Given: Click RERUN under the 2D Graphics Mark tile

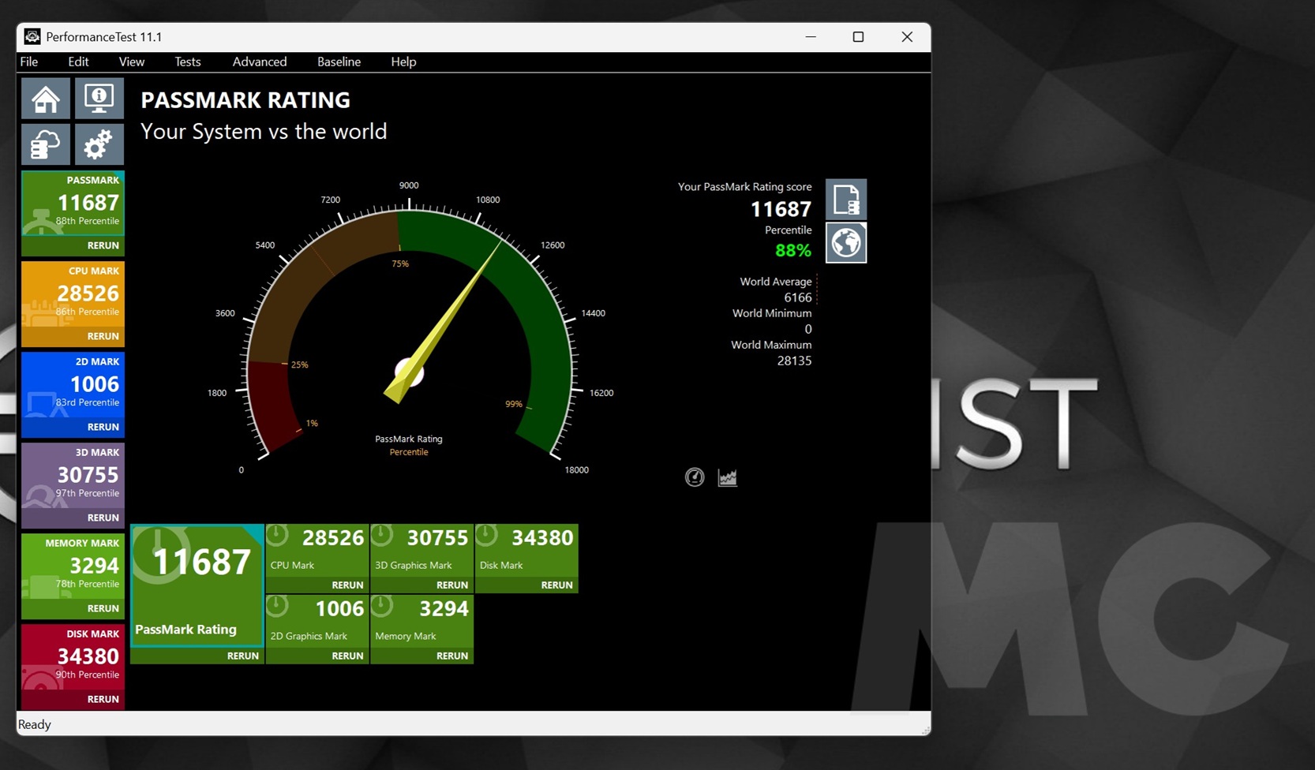Looking at the screenshot, I should click(347, 656).
